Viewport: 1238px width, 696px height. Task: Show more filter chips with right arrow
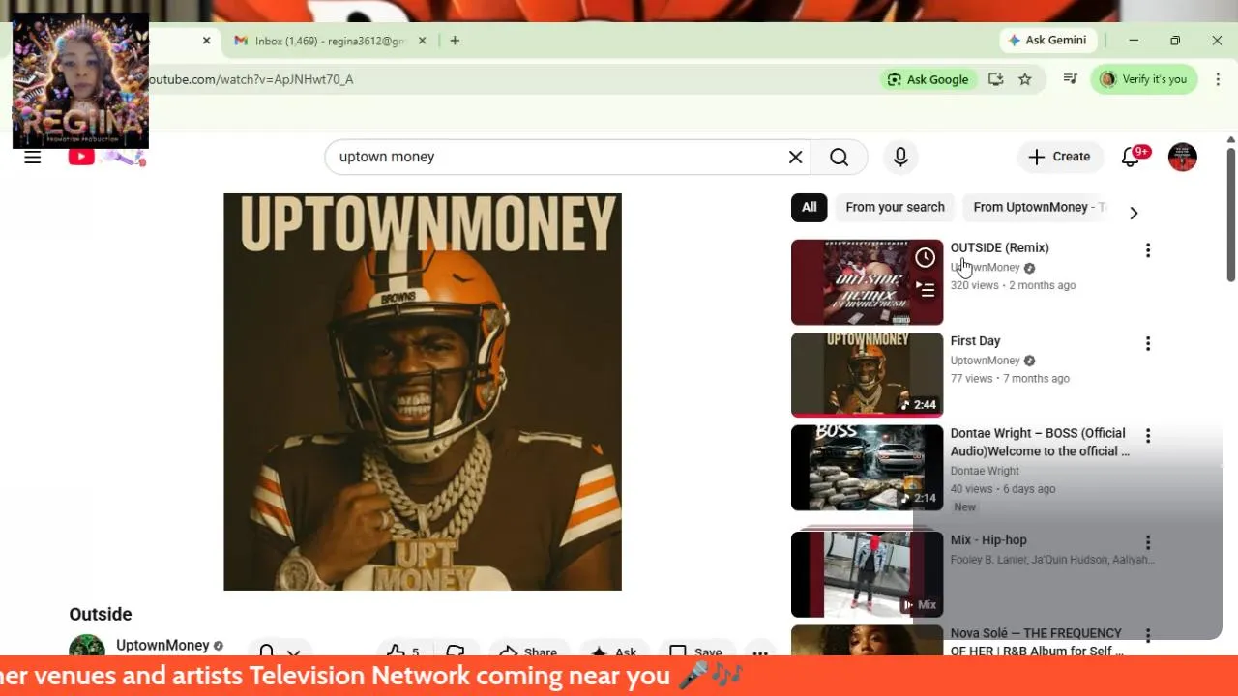pyautogui.click(x=1134, y=213)
